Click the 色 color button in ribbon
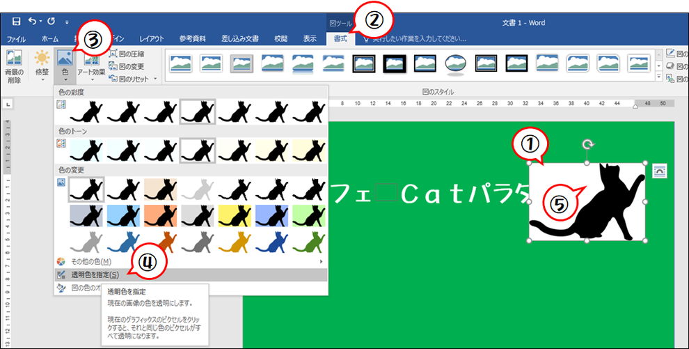The image size is (689, 349). click(65, 66)
